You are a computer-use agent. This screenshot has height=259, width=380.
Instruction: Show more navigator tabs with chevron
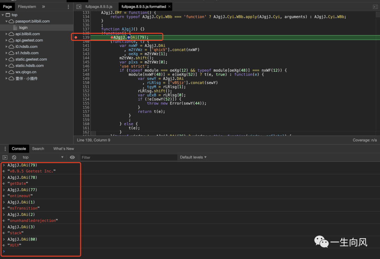tap(44, 7)
